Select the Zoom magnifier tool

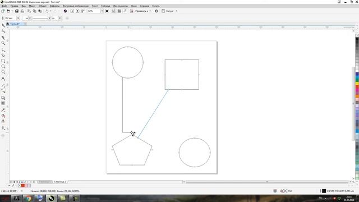[x=3, y=43]
